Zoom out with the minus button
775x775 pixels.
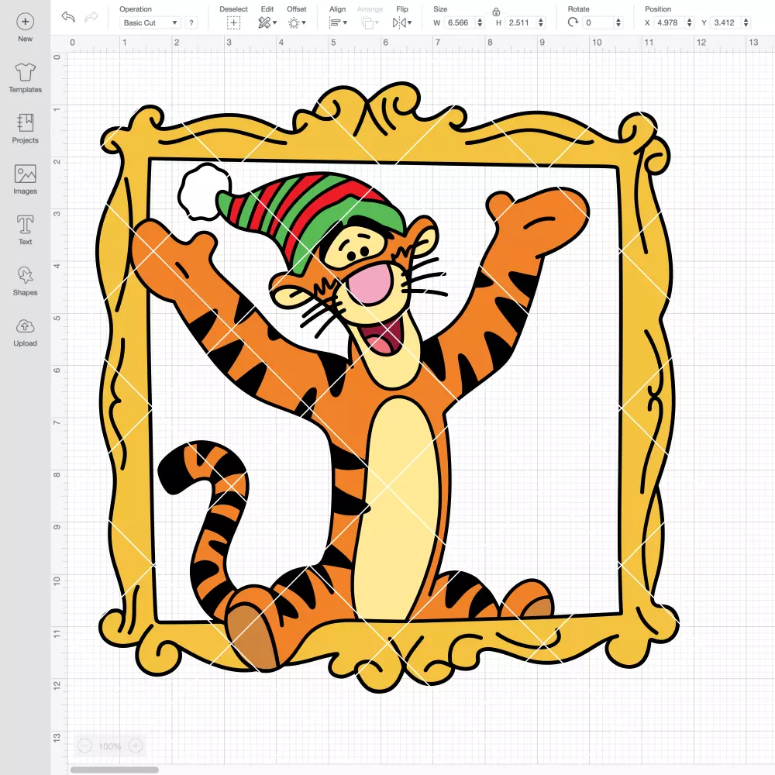[x=85, y=746]
